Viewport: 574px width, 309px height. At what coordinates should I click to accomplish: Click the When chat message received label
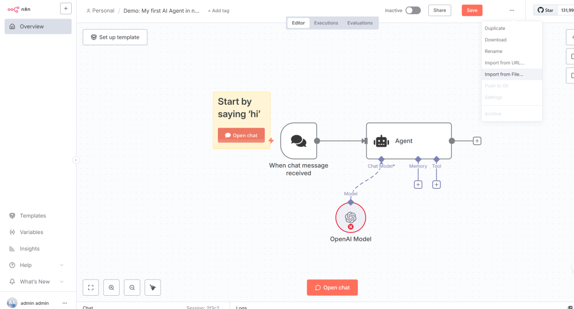pos(299,169)
